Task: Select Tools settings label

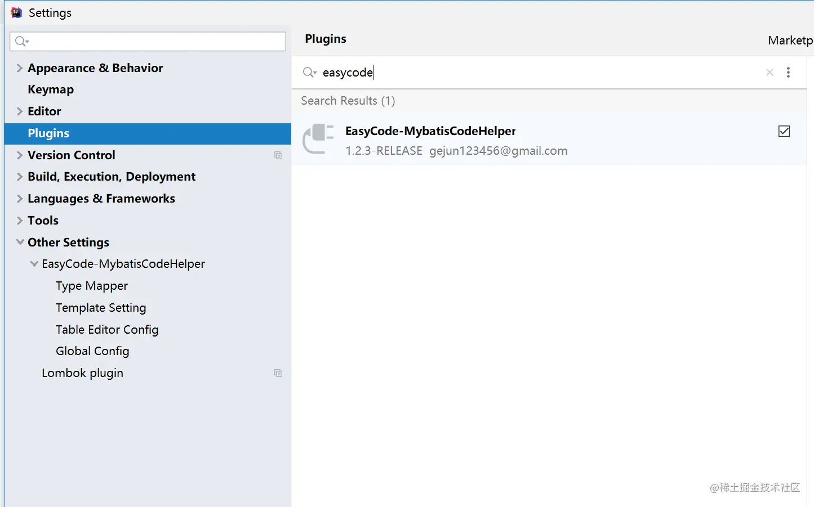Action: [43, 221]
